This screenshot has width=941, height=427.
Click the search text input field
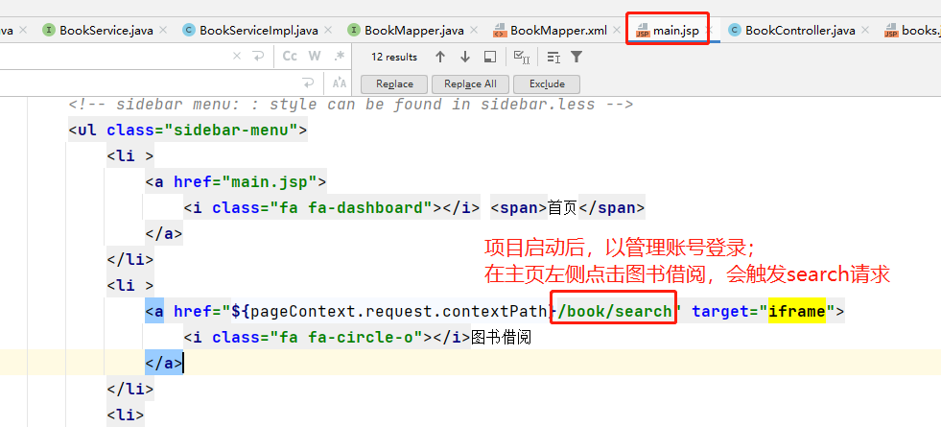click(x=114, y=56)
